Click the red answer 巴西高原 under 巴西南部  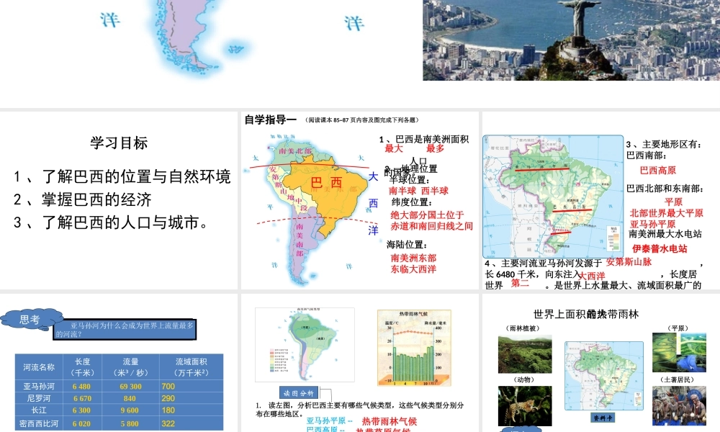point(658,170)
